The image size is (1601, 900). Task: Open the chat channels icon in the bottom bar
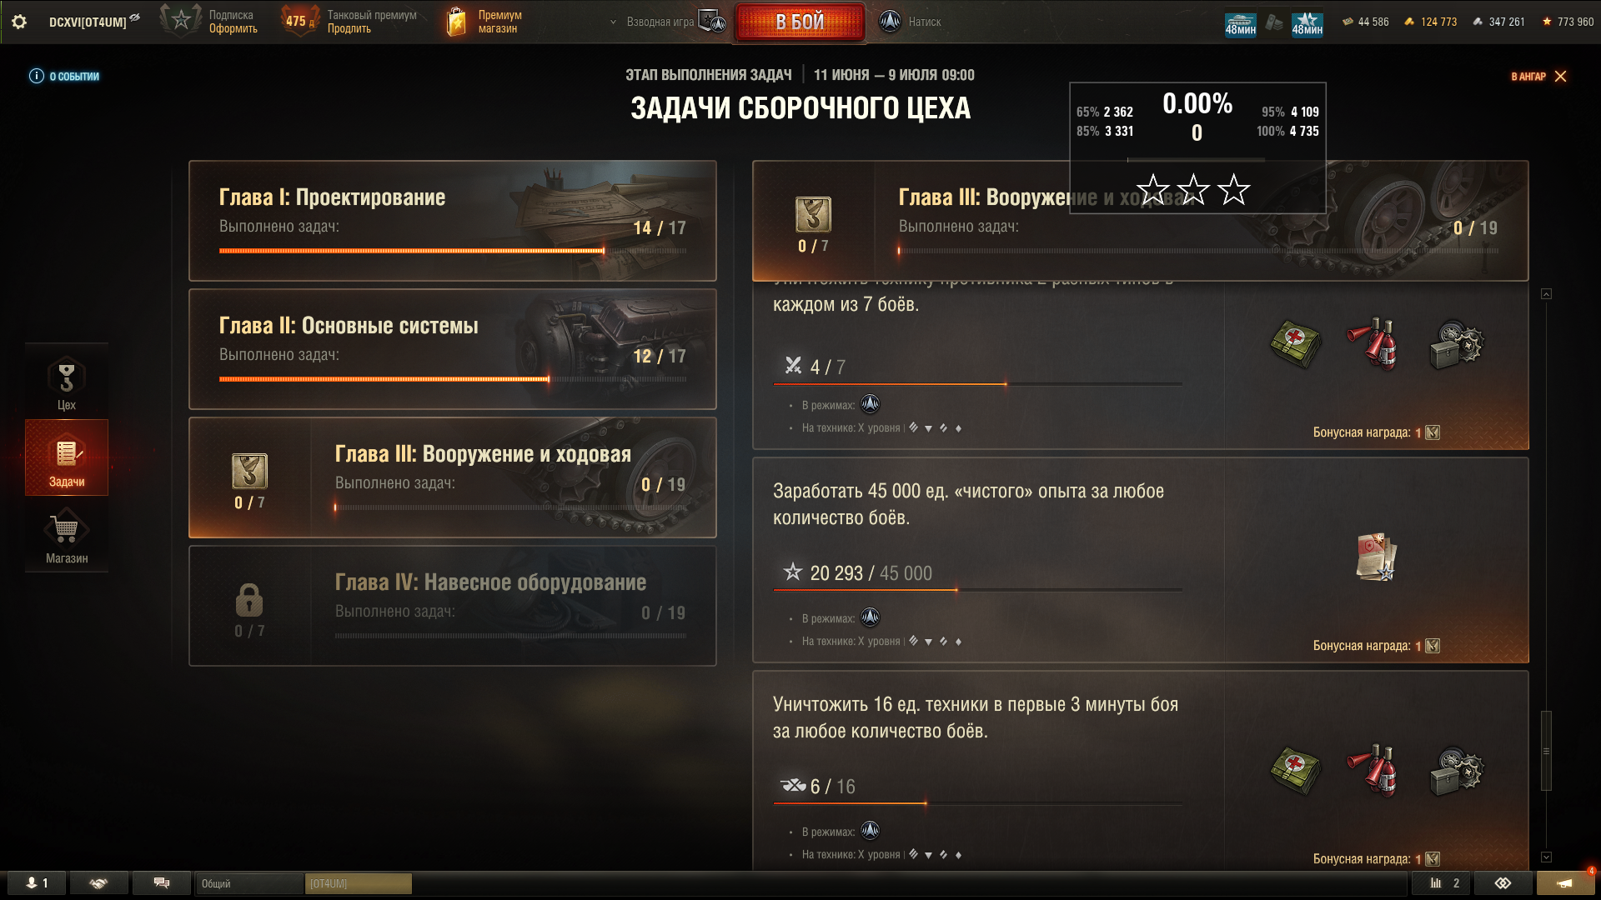coord(162,883)
